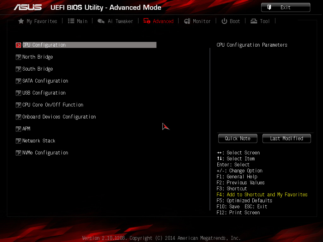Enter USB Configuration
323x242 pixels.
(44, 93)
